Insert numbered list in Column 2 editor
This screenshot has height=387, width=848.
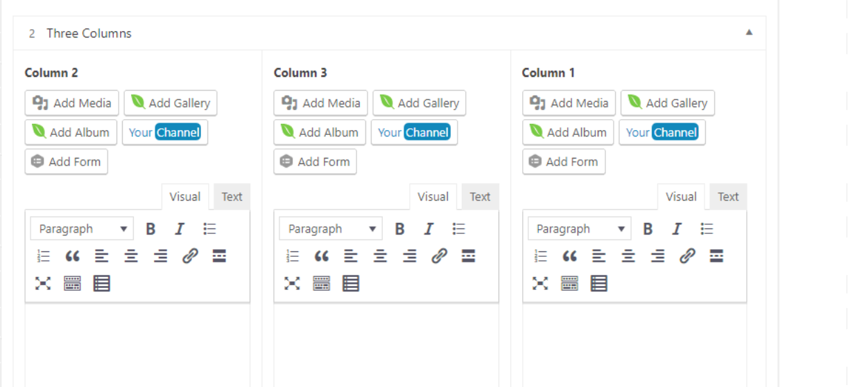(44, 257)
